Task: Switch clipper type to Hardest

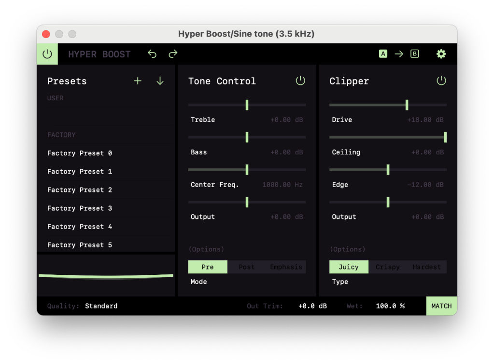Action: point(427,267)
